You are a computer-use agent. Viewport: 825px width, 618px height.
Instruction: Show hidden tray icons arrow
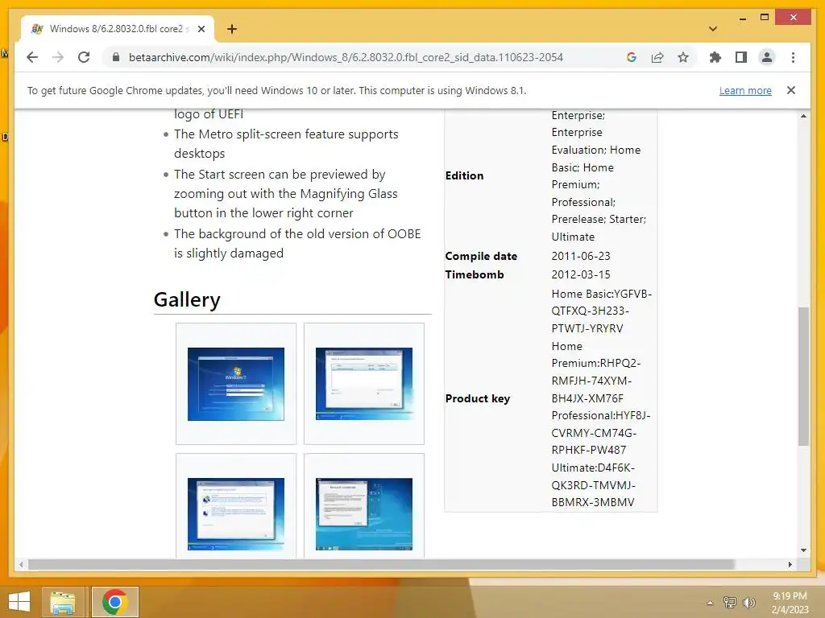point(710,603)
